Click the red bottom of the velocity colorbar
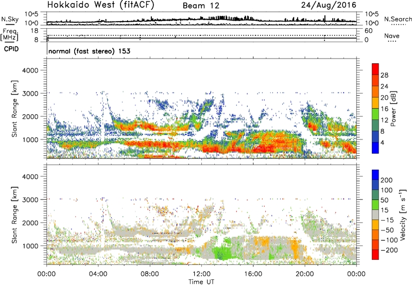The image size is (412, 285). [375, 255]
